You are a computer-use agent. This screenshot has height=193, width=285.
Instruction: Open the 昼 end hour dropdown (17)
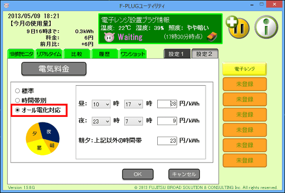[133, 104]
